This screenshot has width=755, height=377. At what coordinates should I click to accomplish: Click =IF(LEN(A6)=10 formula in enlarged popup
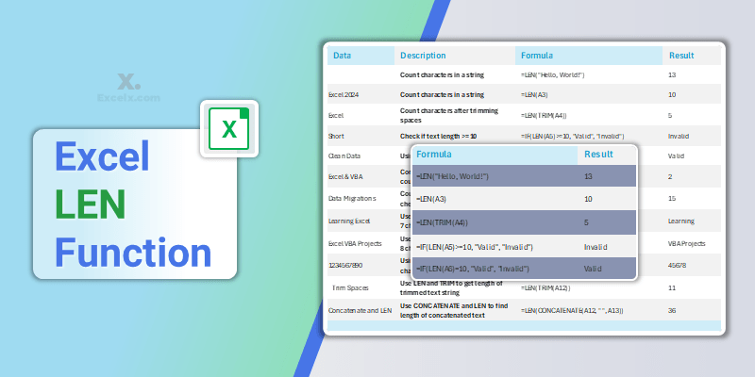point(473,269)
